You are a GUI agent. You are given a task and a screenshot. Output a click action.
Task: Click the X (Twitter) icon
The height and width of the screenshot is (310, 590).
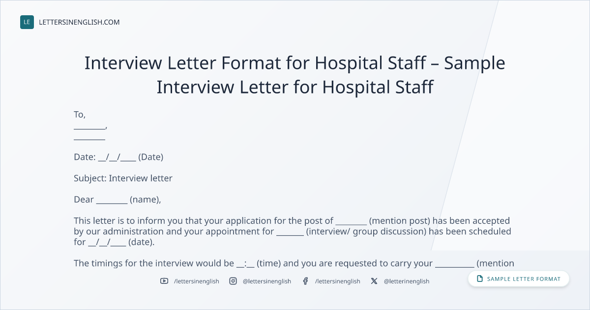coord(374,281)
